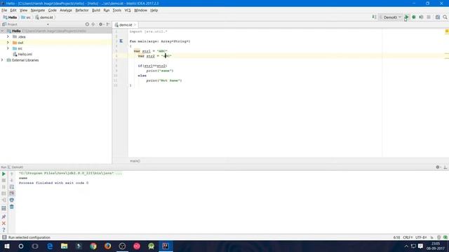The height and width of the screenshot is (252, 449).
Task: Click the run gutter icon beside fun main
Action: (x=121, y=41)
